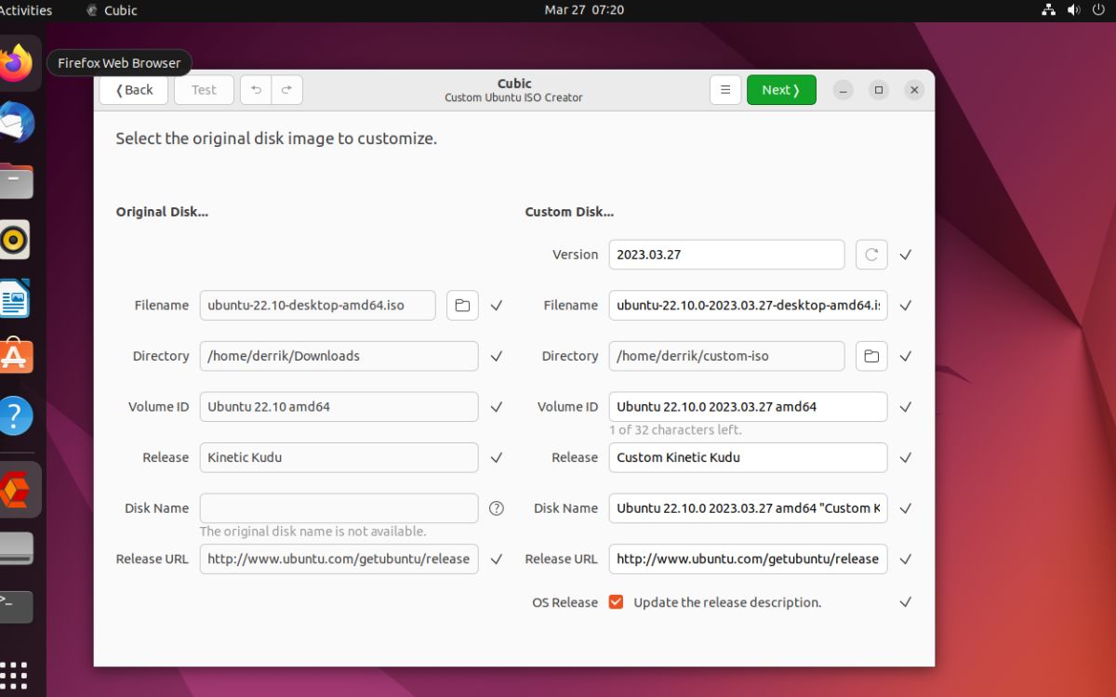The width and height of the screenshot is (1116, 697).
Task: Uncheck Update the release description
Action: pyautogui.click(x=616, y=601)
